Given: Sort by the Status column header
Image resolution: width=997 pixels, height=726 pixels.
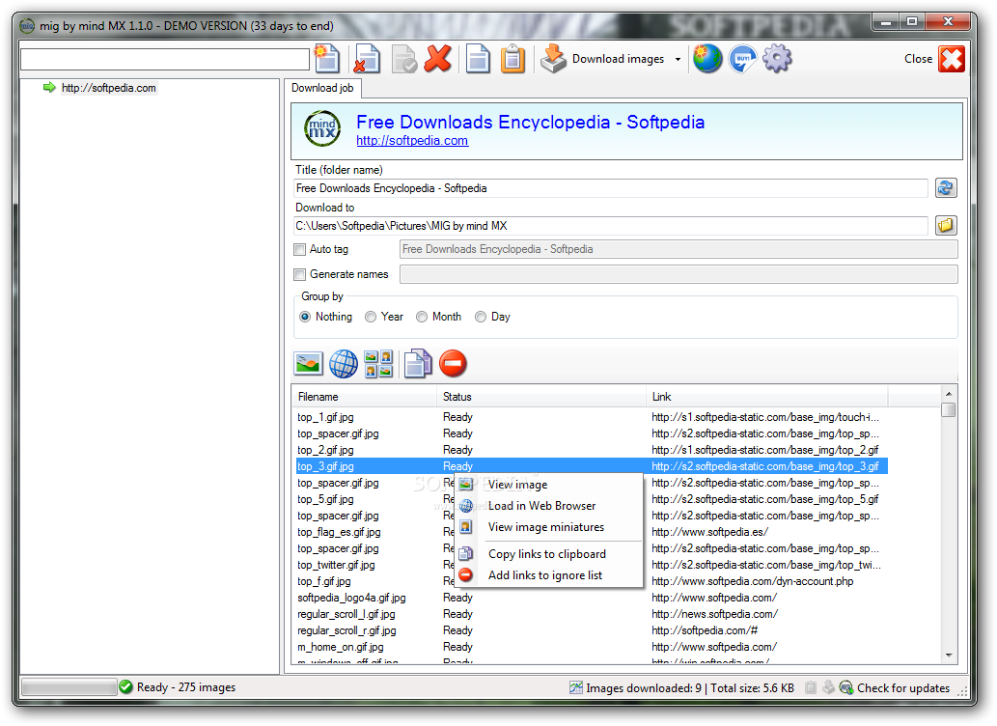Looking at the screenshot, I should 541,397.
